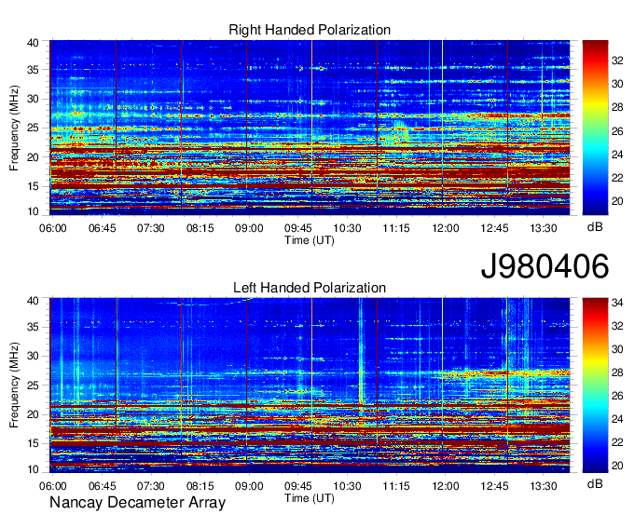Click the 30 MHz tick of right-handed plot
The image size is (634, 514).
(33, 99)
